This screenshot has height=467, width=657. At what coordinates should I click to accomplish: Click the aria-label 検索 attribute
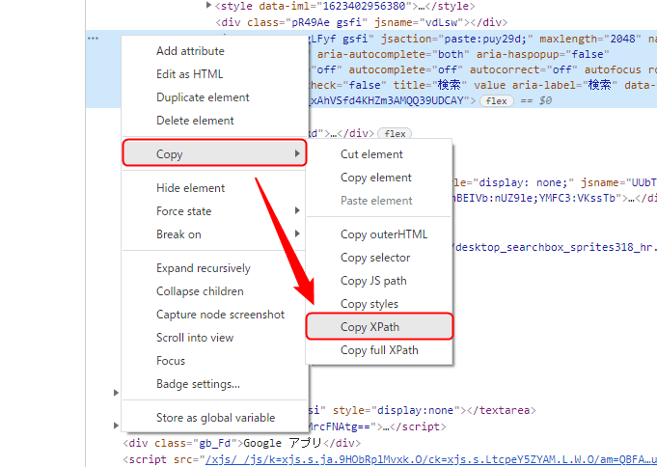[564, 86]
